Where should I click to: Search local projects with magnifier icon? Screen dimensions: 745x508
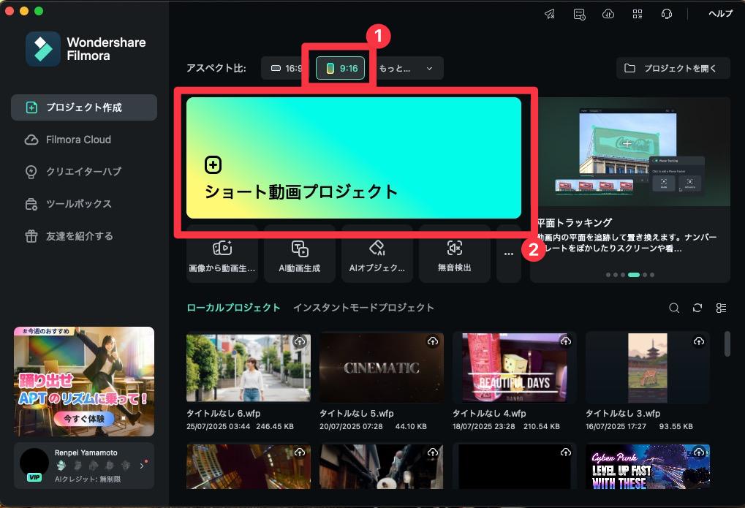click(674, 308)
